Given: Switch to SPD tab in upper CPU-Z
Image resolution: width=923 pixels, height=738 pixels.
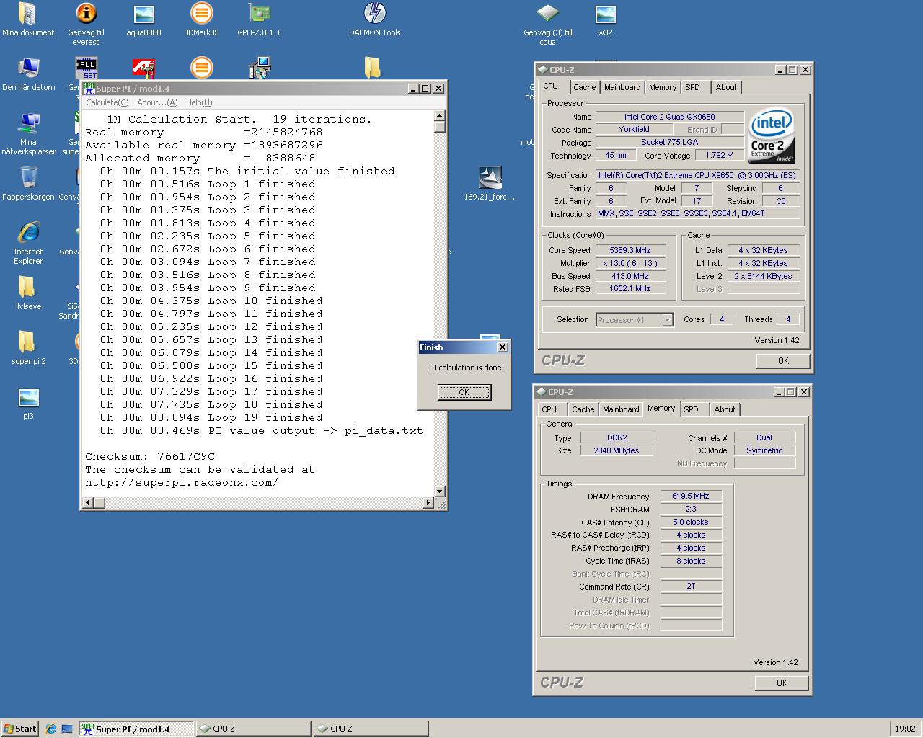Looking at the screenshot, I should pyautogui.click(x=692, y=87).
